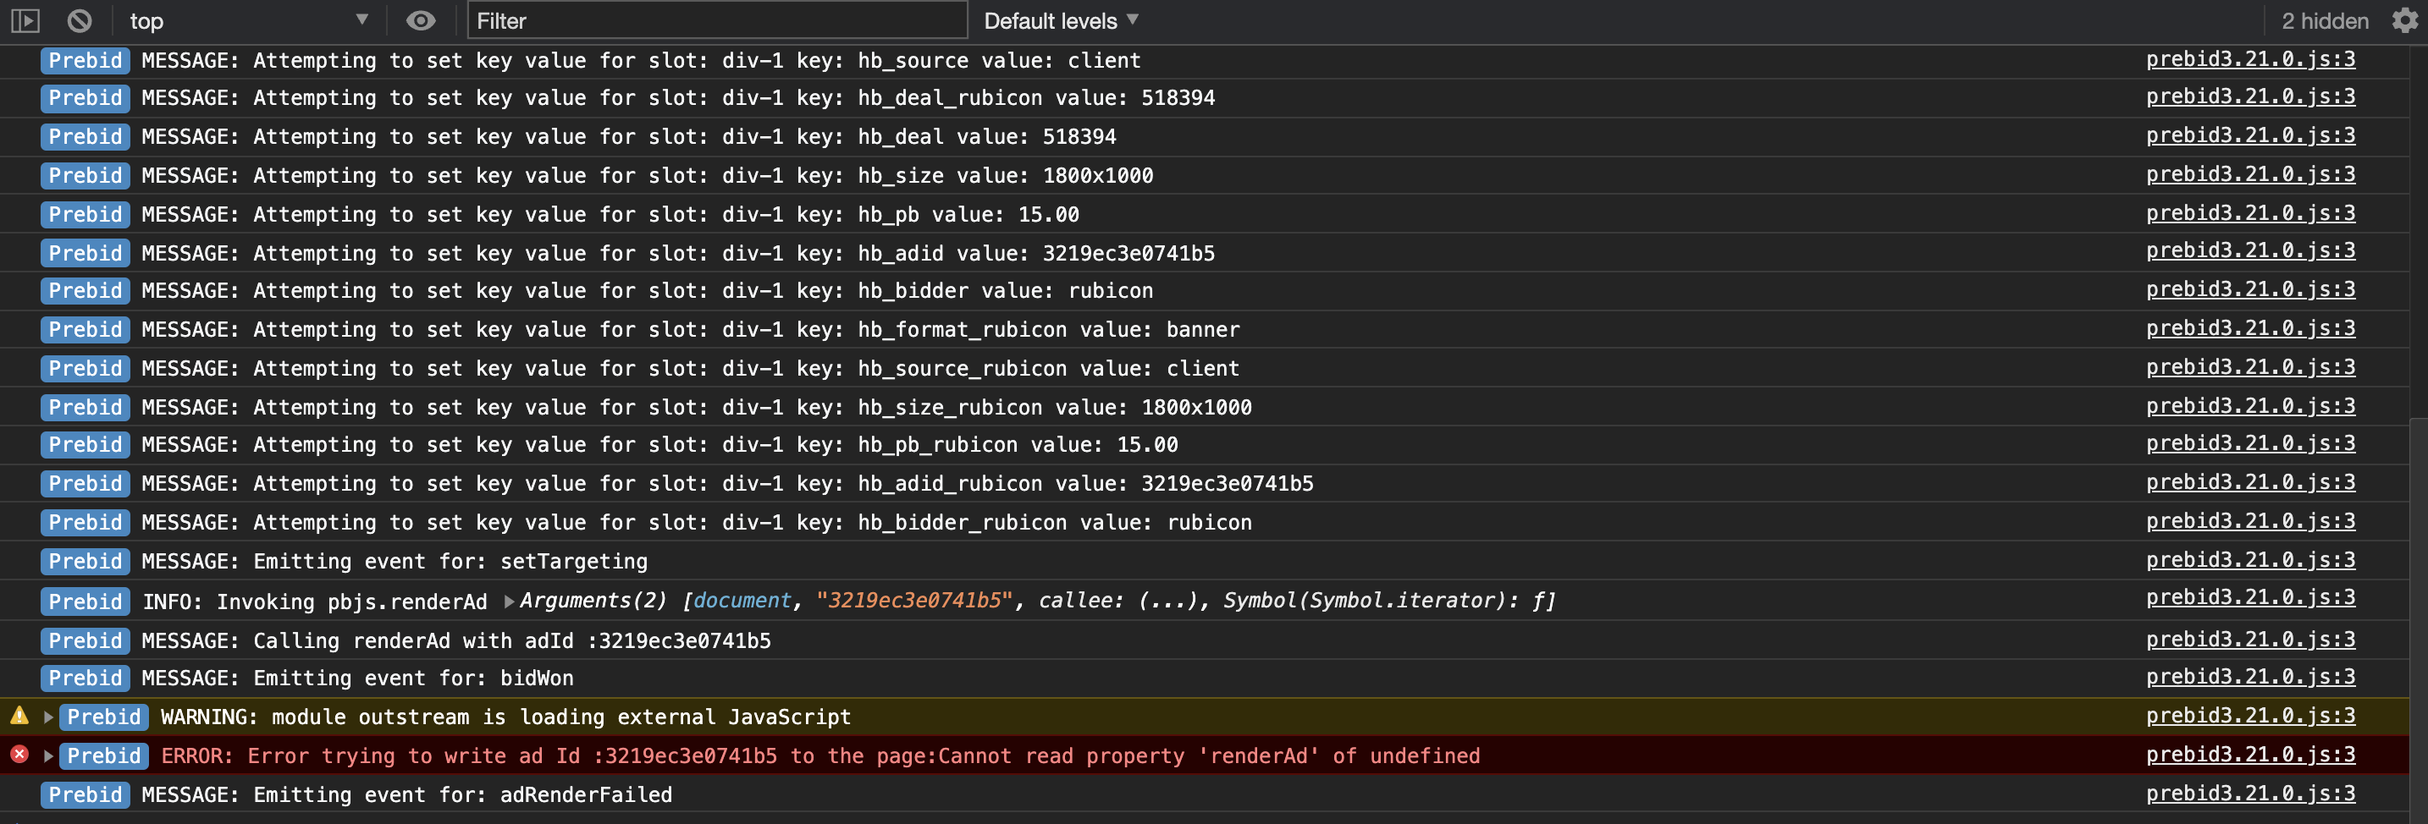Open source link on the 'hb_pb value: 15.00' row

(x=2251, y=214)
